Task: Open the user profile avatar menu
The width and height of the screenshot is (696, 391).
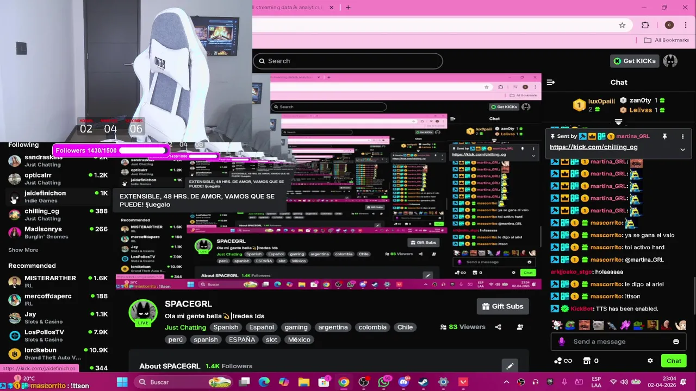Action: click(x=670, y=61)
